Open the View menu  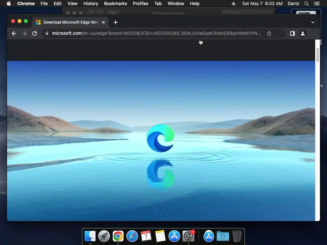pyautogui.click(x=72, y=4)
